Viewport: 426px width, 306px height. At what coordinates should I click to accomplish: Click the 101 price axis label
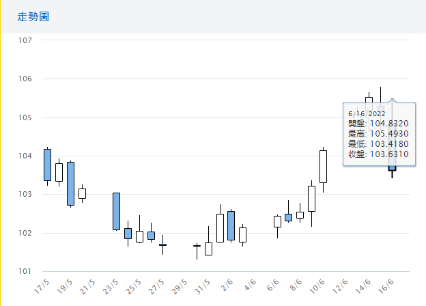tap(25, 272)
